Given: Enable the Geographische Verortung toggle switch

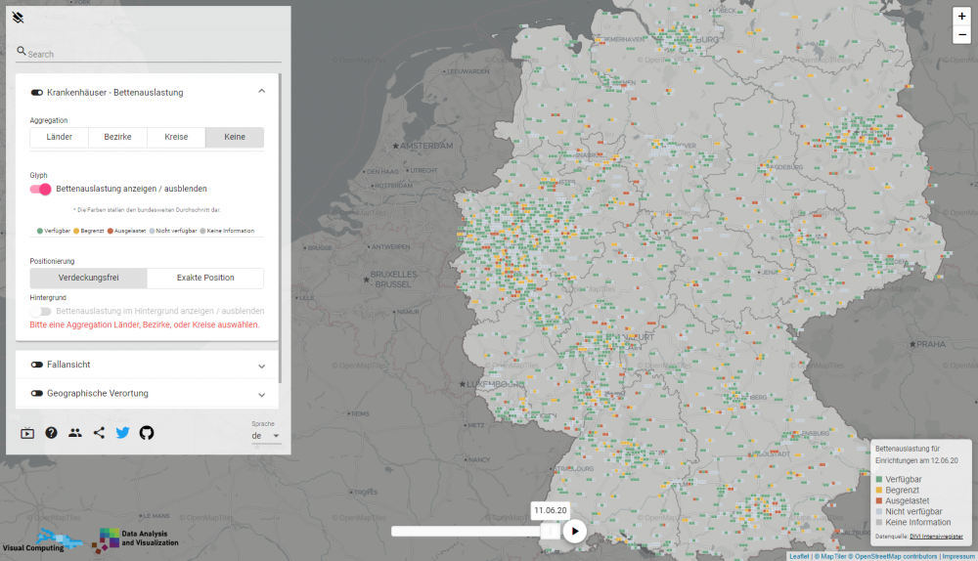Looking at the screenshot, I should pyautogui.click(x=37, y=393).
